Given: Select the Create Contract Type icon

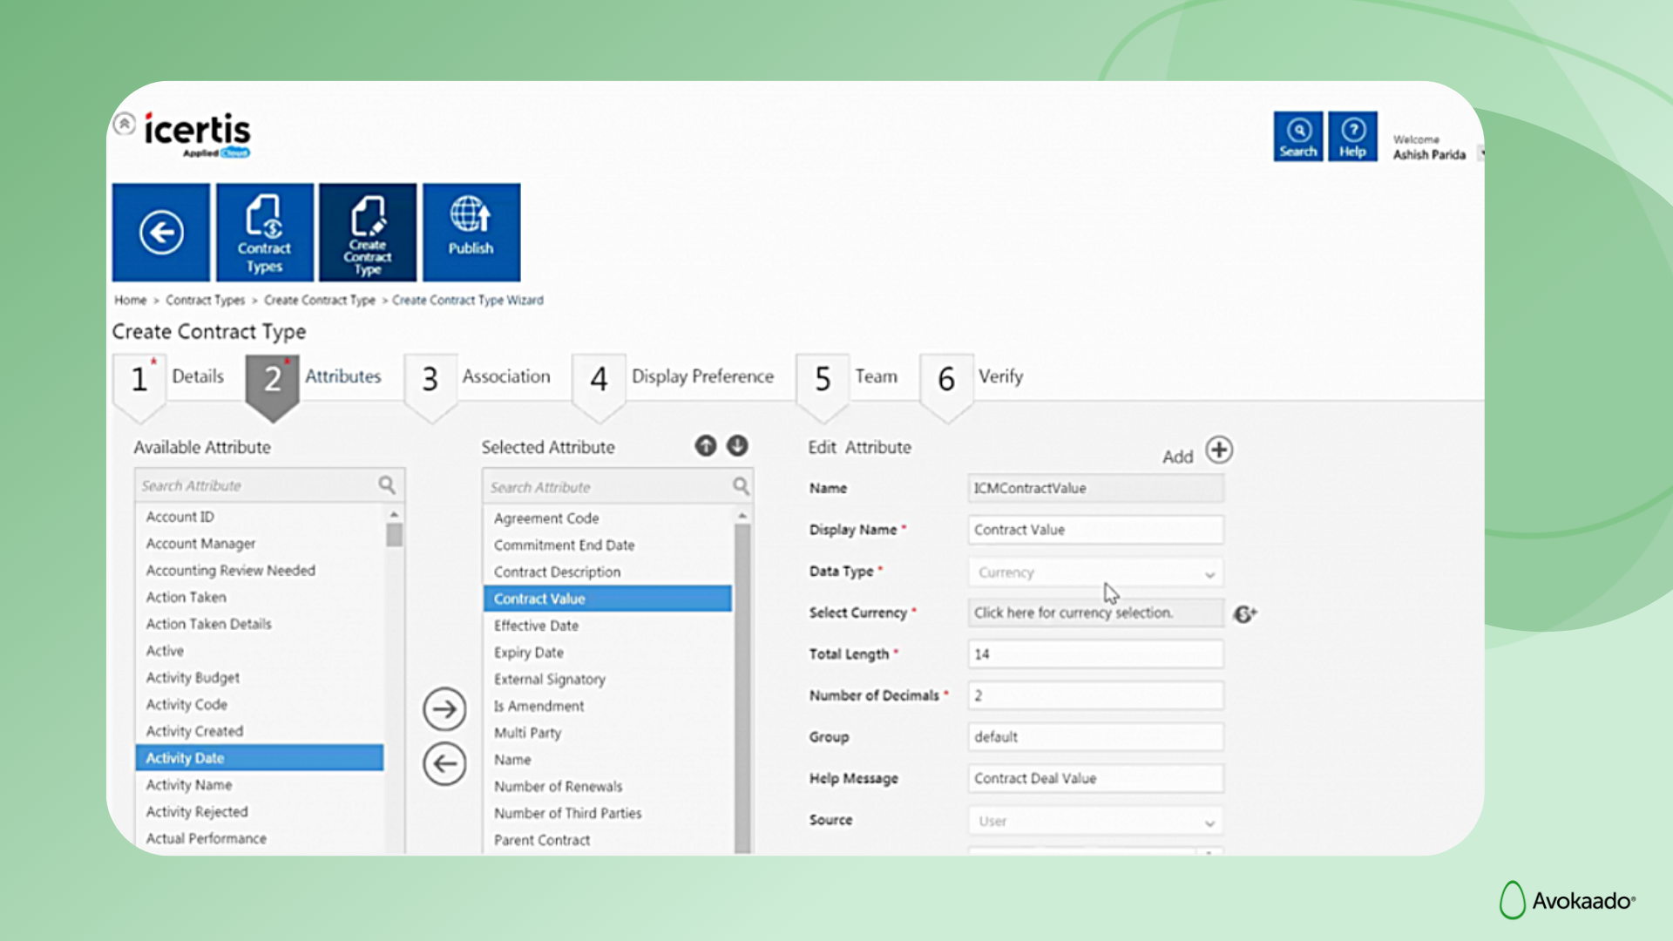Looking at the screenshot, I should (368, 232).
